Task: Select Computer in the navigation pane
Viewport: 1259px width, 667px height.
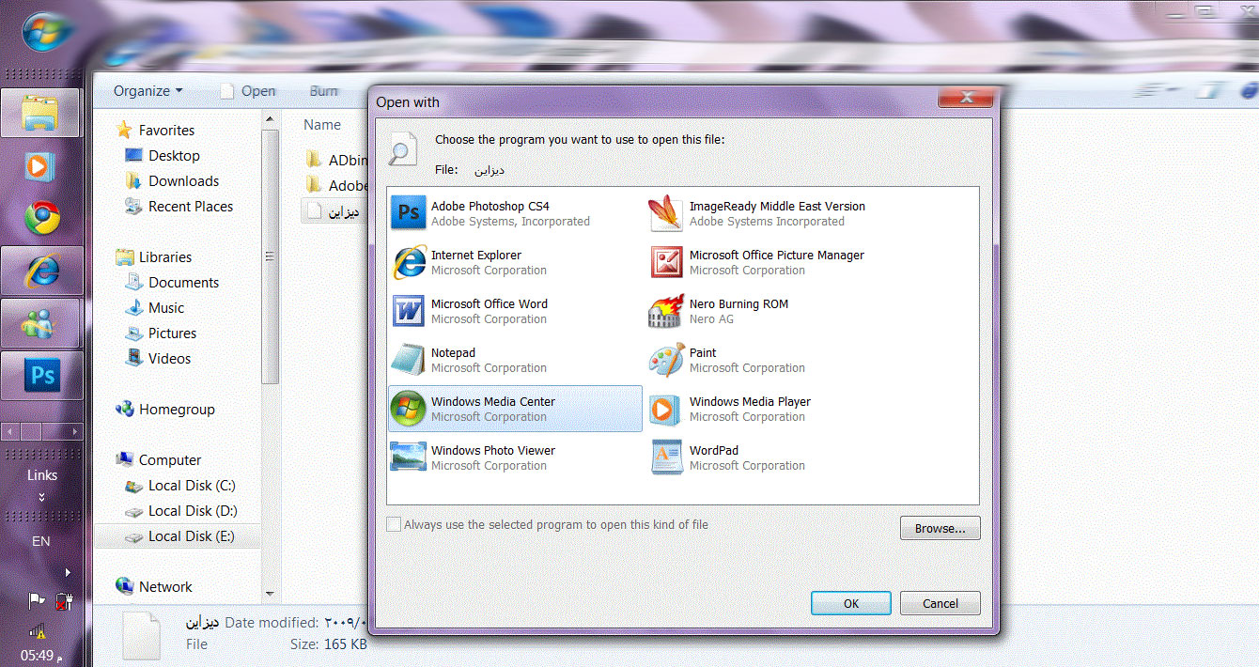Action: 158,460
